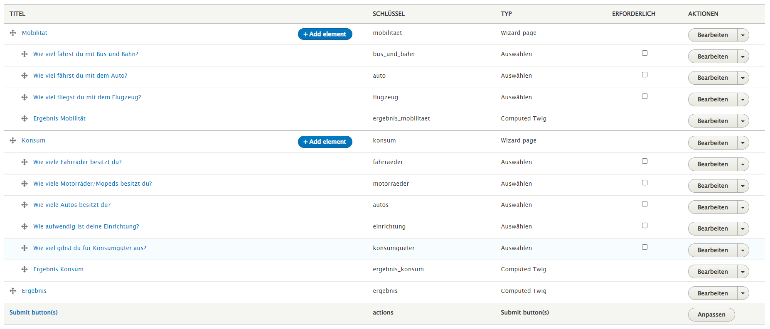Screen dimensions: 770x329
Task: Open the Bearbeiten dropdown for Ergebnis
Action: click(x=743, y=293)
